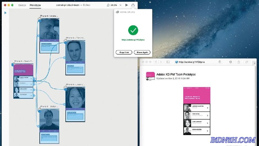The width and height of the screenshot is (259, 146).
Task: Select the Prototype tab
Action: tap(35, 5)
